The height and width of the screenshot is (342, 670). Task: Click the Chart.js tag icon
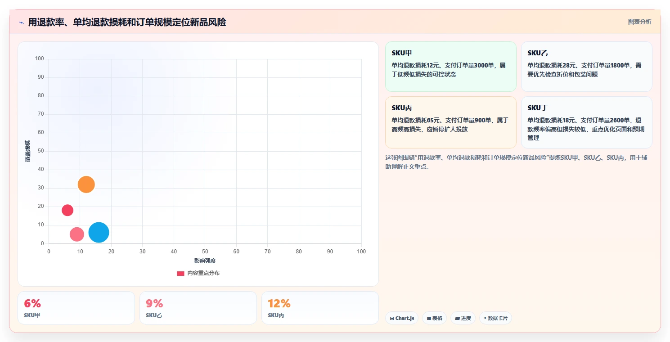click(392, 318)
